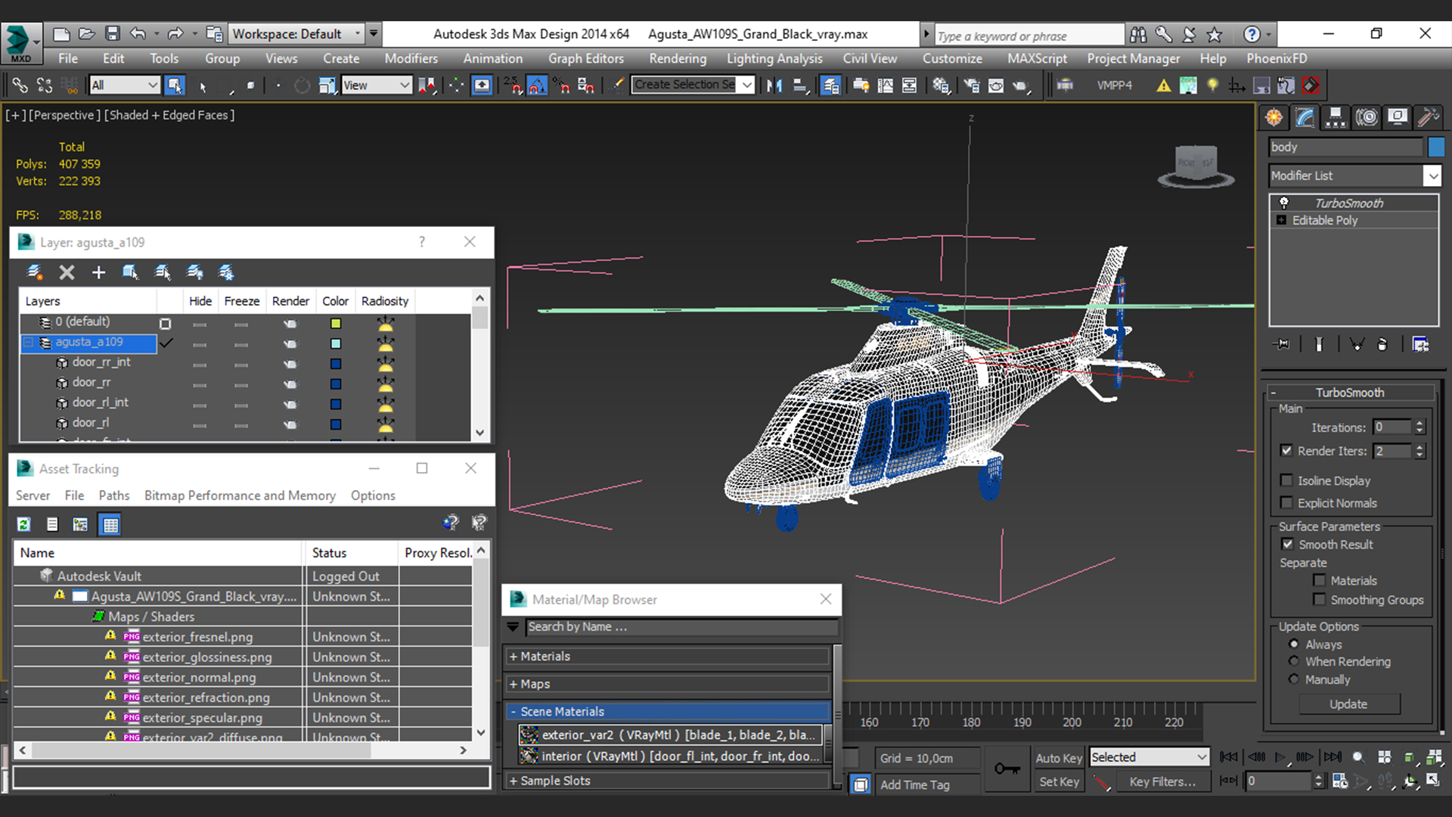Image resolution: width=1452 pixels, height=817 pixels.
Task: Open the Modifier List dropdown
Action: 1432,176
